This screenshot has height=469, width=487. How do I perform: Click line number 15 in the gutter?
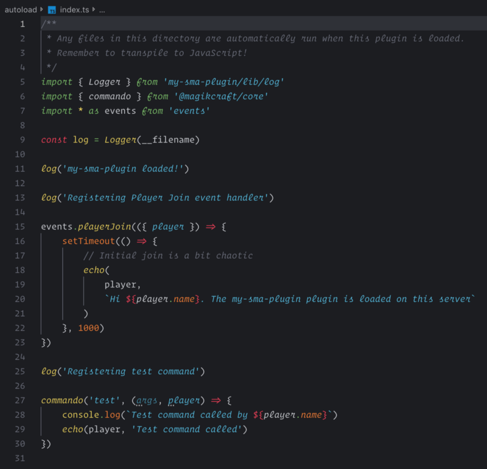click(x=22, y=226)
